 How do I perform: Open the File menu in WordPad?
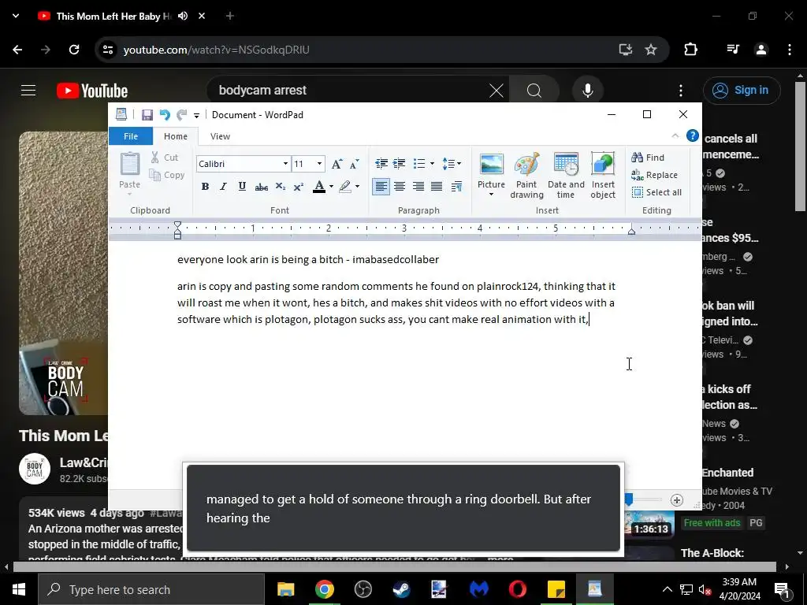click(x=131, y=136)
